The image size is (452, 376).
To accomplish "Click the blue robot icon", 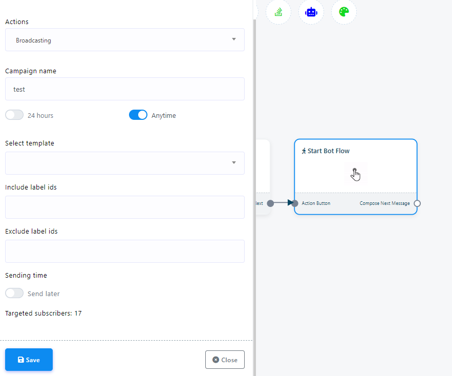I will coord(311,12).
